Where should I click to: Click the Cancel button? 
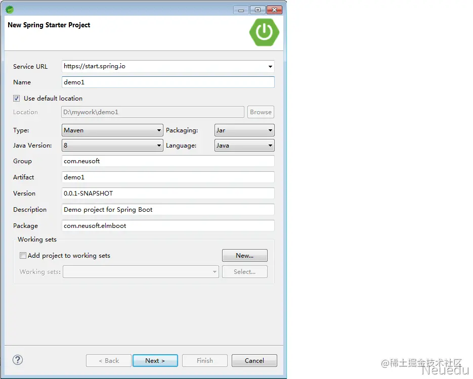254,361
